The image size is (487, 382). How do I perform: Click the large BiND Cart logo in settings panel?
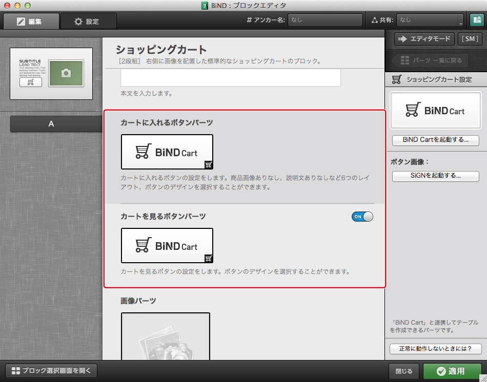(435, 110)
